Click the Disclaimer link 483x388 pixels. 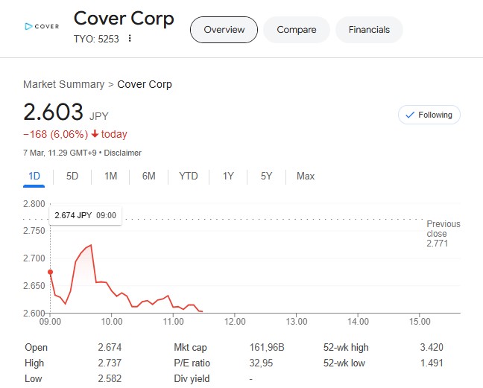coord(122,153)
